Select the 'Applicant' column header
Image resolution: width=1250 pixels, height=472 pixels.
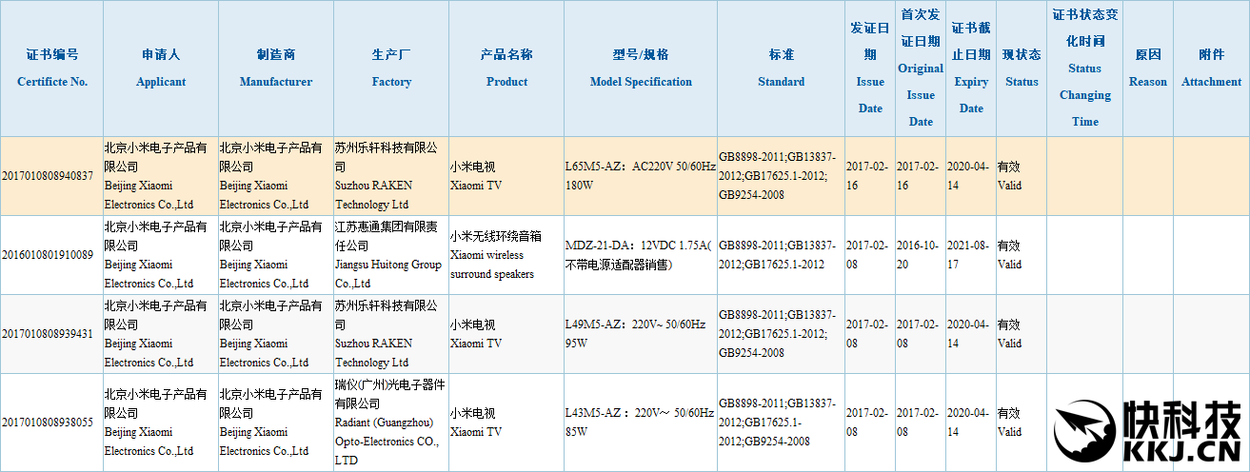coord(161,69)
